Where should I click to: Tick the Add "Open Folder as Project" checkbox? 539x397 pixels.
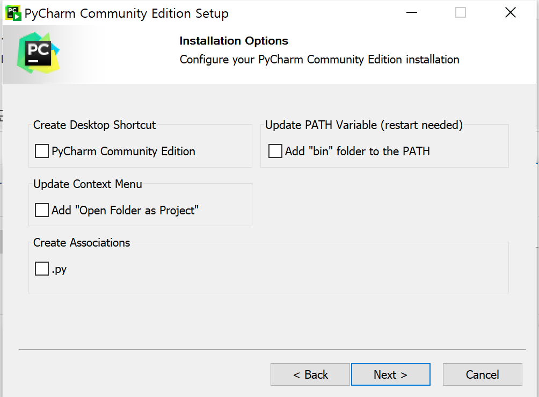tap(42, 210)
